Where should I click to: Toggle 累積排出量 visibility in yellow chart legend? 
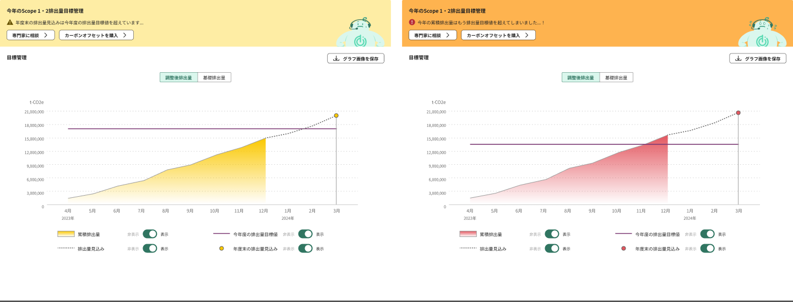[x=150, y=234]
